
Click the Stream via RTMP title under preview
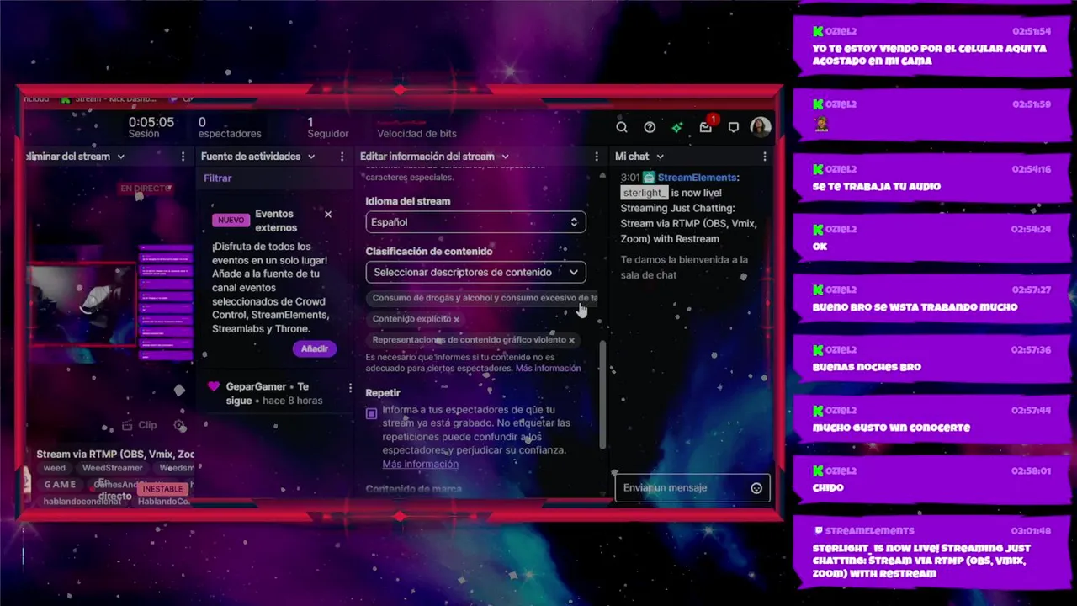pos(115,454)
